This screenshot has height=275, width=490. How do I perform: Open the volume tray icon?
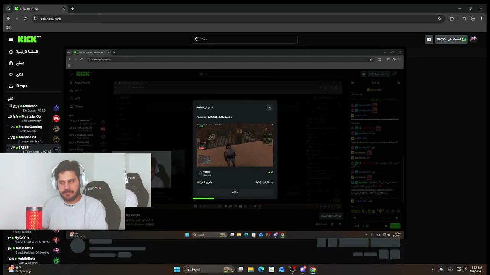coord(465,269)
